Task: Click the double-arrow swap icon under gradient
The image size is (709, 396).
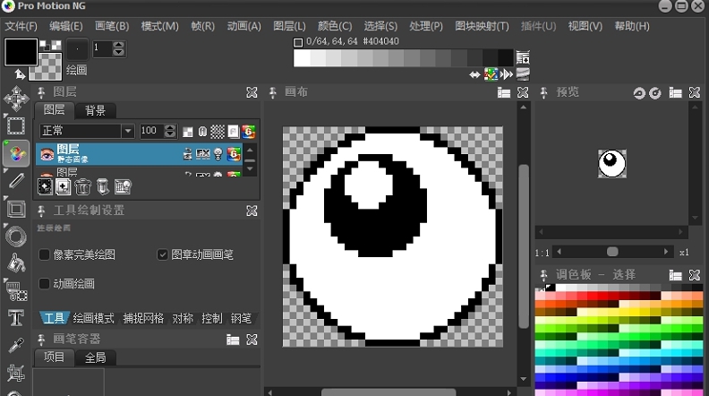Action: click(474, 74)
